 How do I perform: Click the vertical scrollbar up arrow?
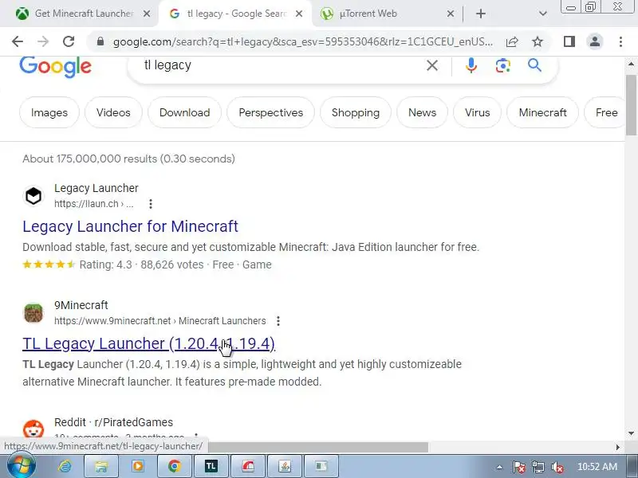[x=631, y=64]
